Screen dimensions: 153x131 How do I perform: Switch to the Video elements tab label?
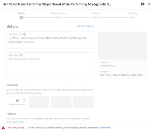pos(58,13)
